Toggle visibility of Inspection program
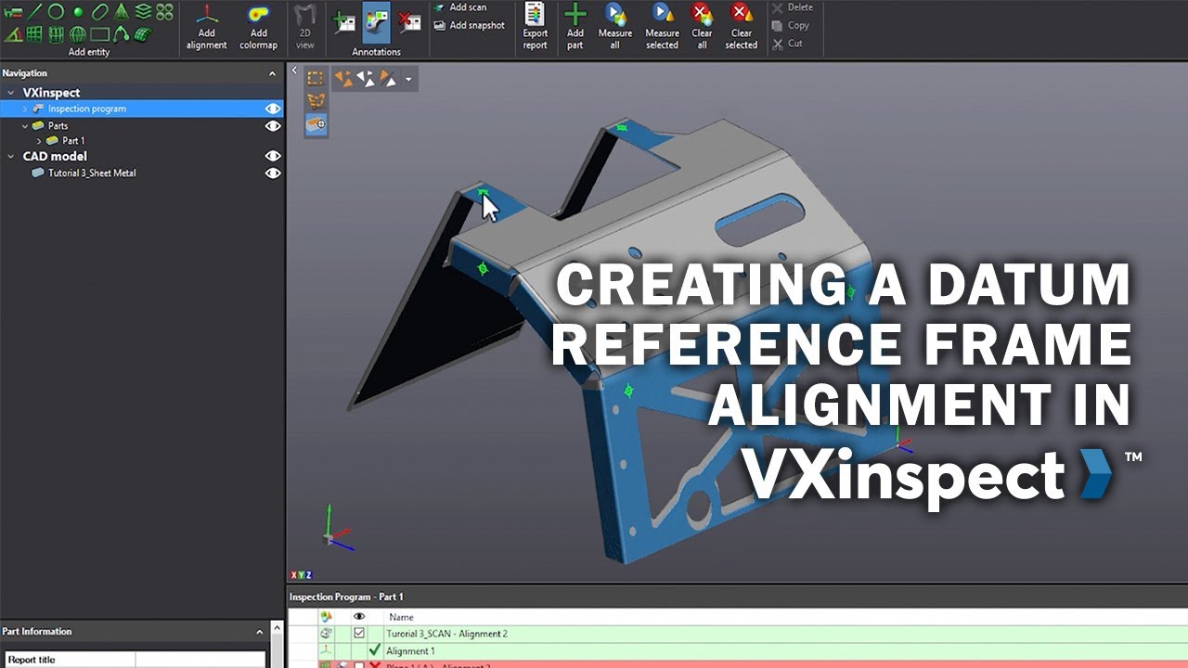This screenshot has width=1188, height=668. point(272,109)
